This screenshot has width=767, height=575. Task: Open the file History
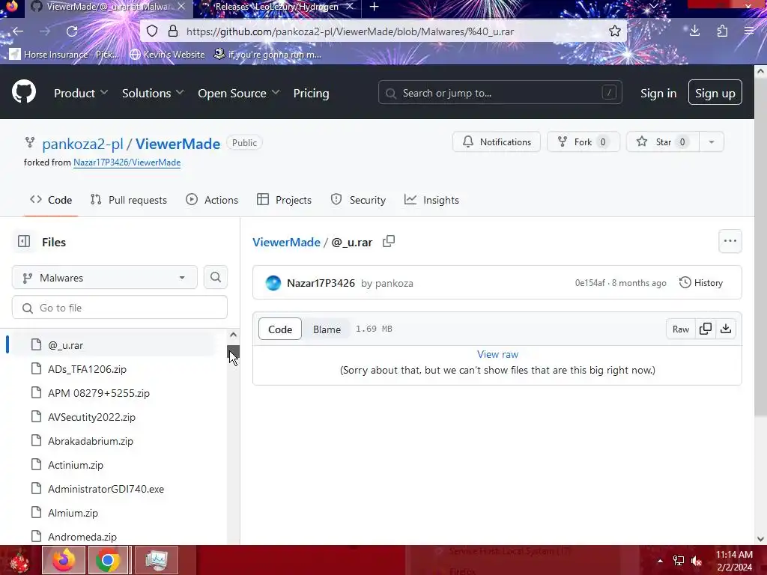click(x=701, y=282)
